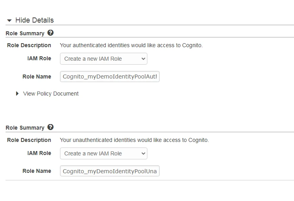Click Role Description label in unauthenticated section
Image resolution: width=294 pixels, height=201 pixels.
pos(29,140)
